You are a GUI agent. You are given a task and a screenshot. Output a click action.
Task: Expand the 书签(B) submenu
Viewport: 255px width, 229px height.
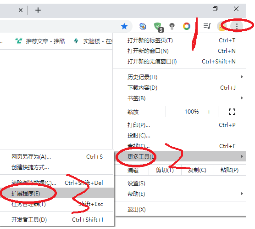(x=179, y=98)
